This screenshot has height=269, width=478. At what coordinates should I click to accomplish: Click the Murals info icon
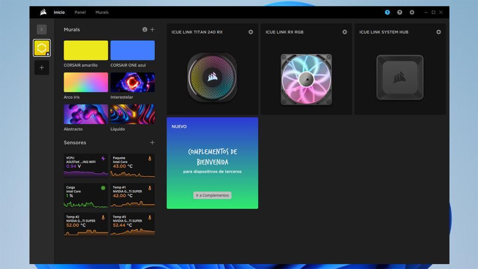tap(145, 29)
